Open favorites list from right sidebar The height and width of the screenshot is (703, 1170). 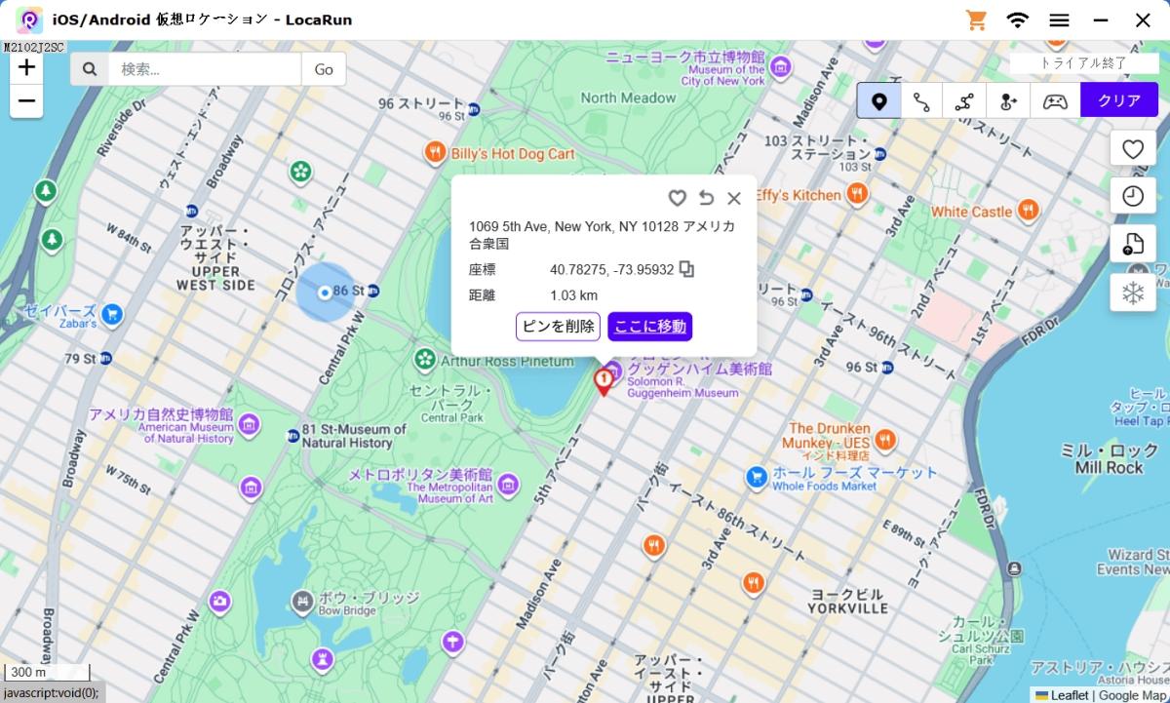(x=1132, y=149)
